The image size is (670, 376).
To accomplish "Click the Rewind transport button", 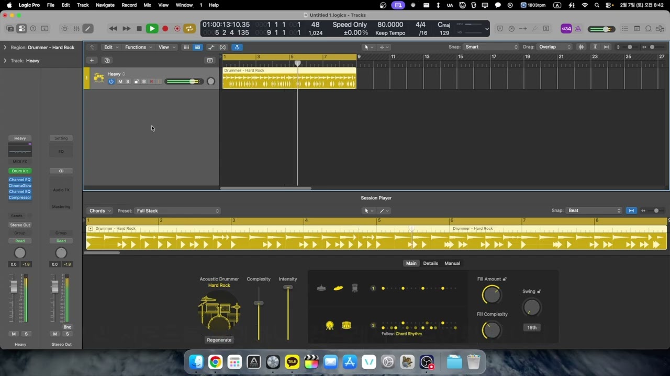I will pos(113,29).
